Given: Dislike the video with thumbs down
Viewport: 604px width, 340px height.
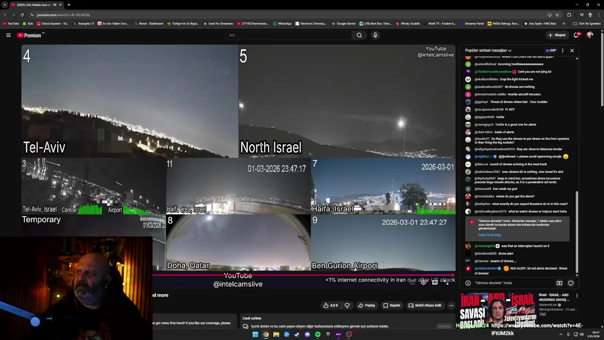Looking at the screenshot, I should 347,306.
